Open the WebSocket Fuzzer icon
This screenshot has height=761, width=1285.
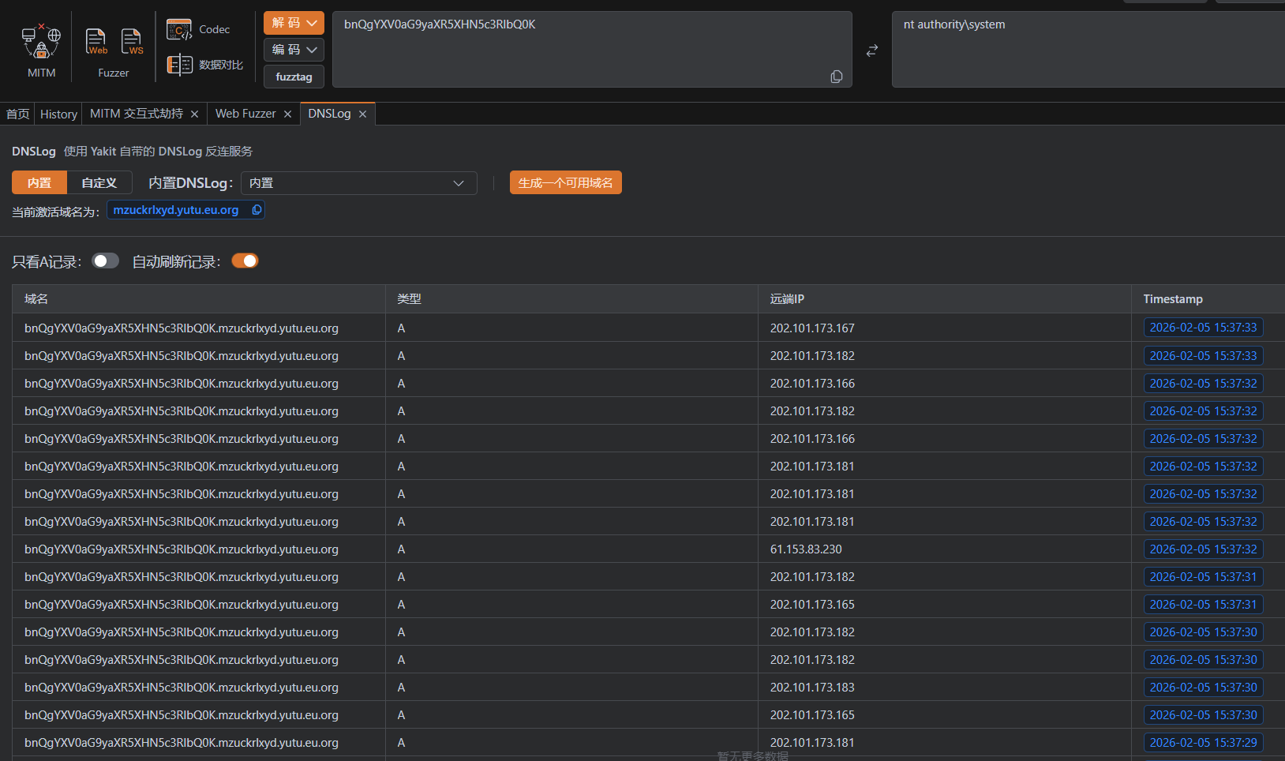click(x=132, y=41)
